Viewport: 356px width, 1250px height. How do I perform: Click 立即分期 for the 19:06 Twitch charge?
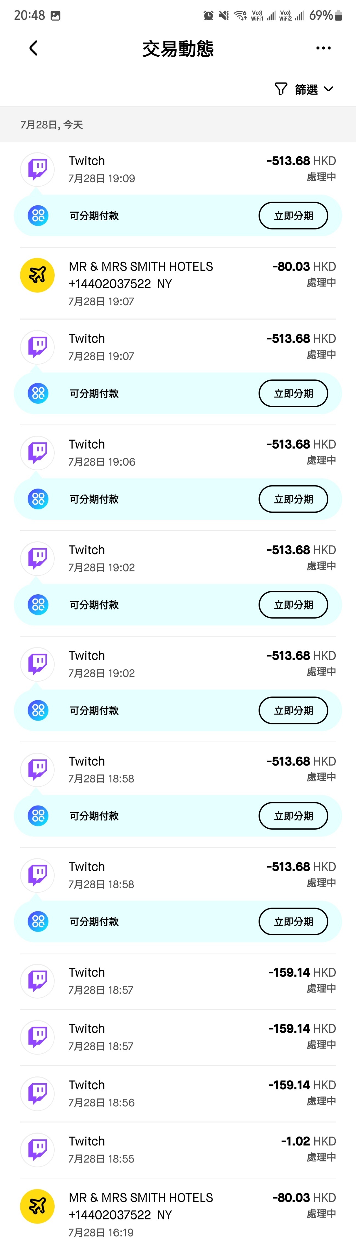click(293, 499)
